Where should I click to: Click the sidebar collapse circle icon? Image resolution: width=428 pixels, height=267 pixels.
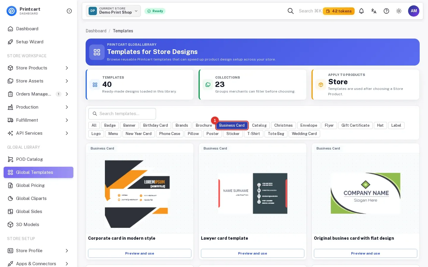[69, 11]
